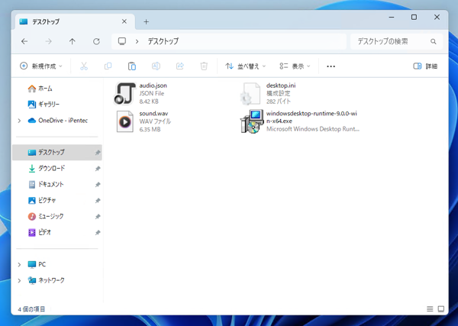Click the Copy toolbar icon
Image resolution: width=458 pixels, height=326 pixels.
108,66
